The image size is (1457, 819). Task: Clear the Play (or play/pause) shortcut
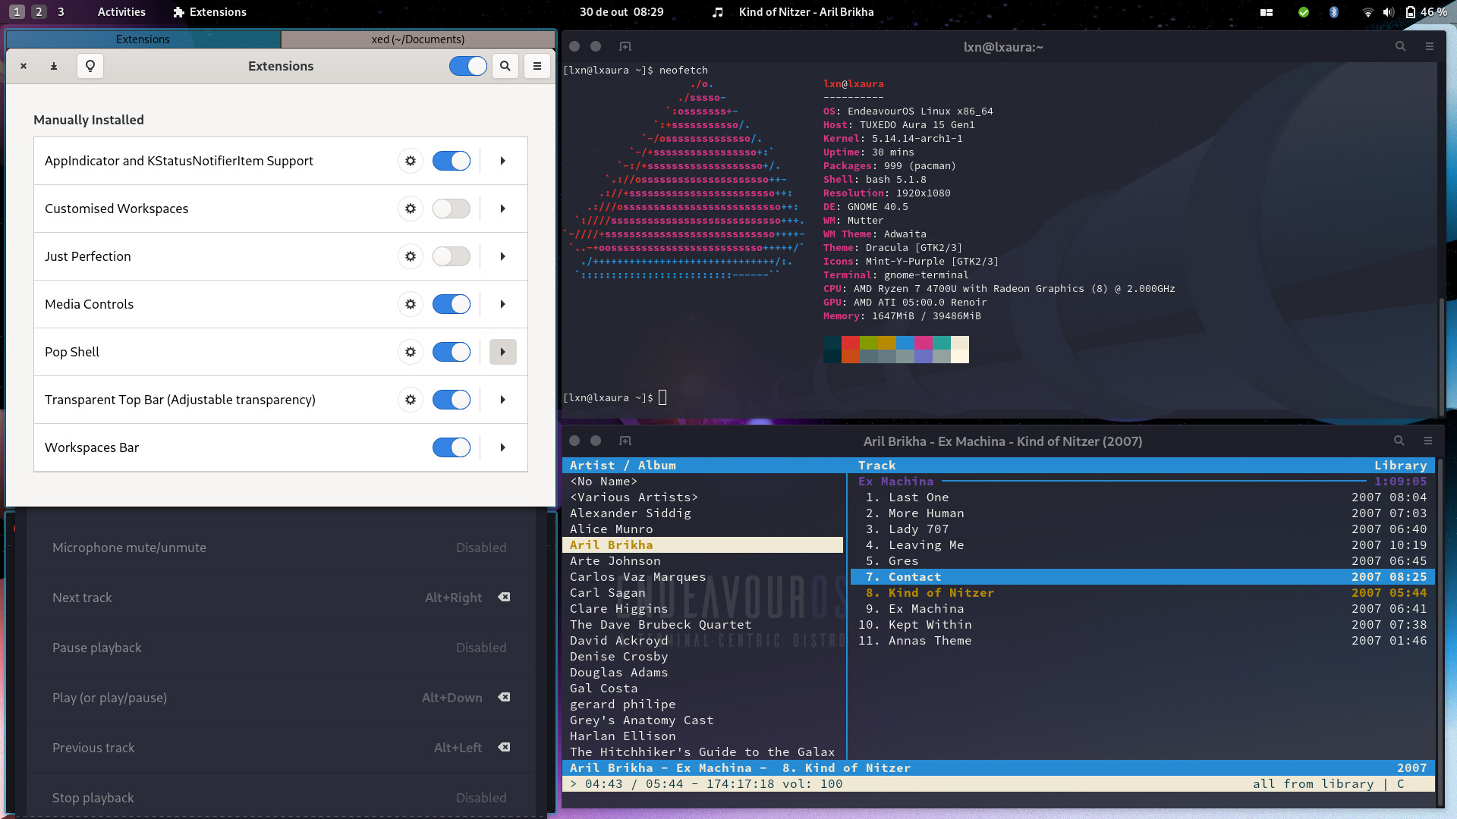coord(504,698)
